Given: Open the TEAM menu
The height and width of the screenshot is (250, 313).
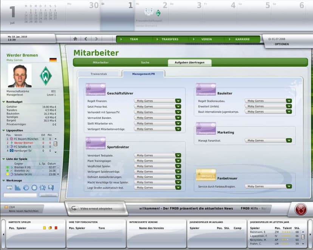Looking at the screenshot, I should pos(134,39).
